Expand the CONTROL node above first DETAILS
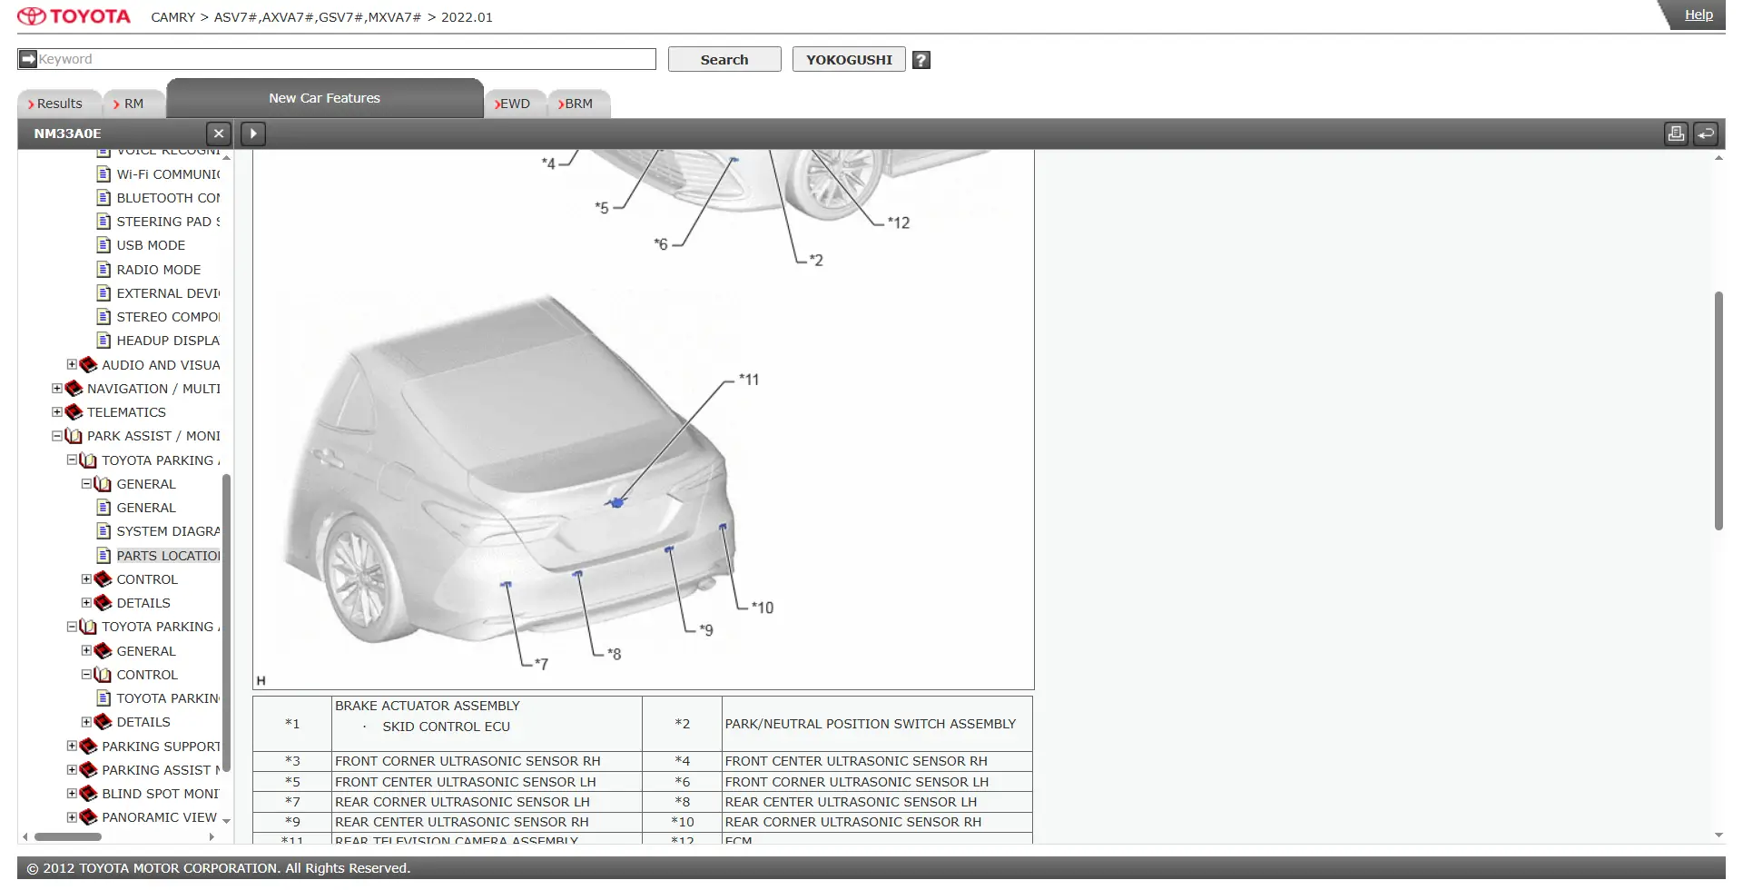This screenshot has height=890, width=1743. [x=86, y=578]
